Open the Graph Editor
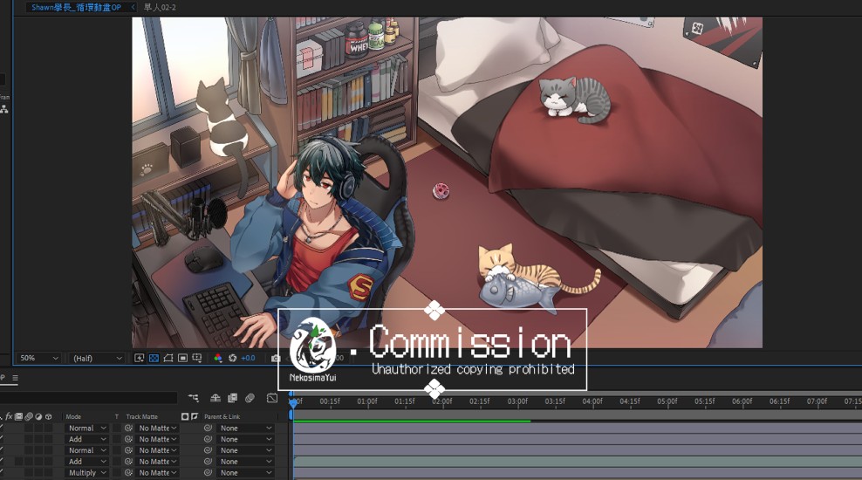 (x=272, y=398)
